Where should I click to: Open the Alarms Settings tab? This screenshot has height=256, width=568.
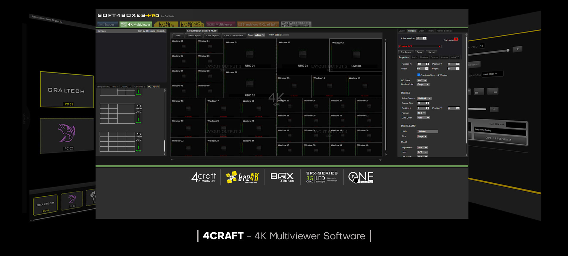[x=444, y=31]
